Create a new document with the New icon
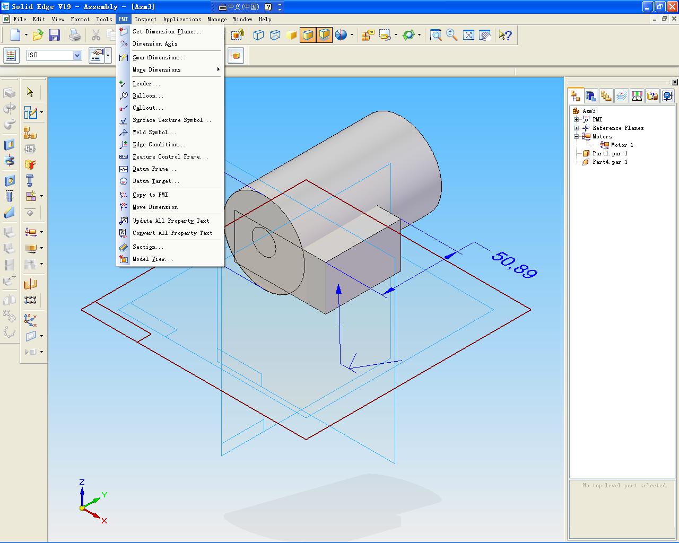The width and height of the screenshot is (679, 543). (x=15, y=35)
